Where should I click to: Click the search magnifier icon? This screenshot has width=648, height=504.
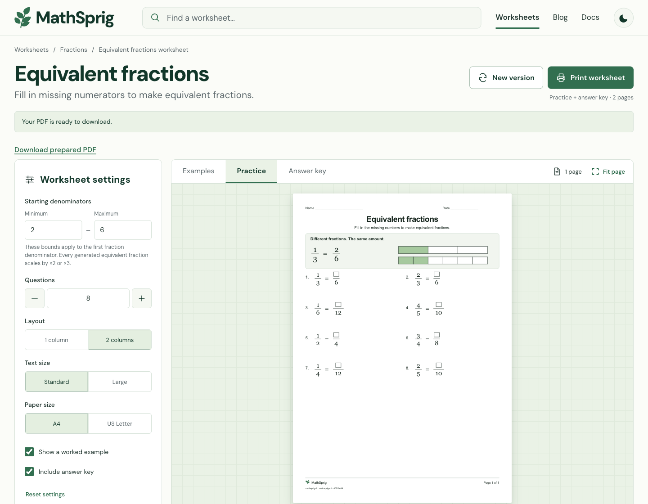coord(155,18)
